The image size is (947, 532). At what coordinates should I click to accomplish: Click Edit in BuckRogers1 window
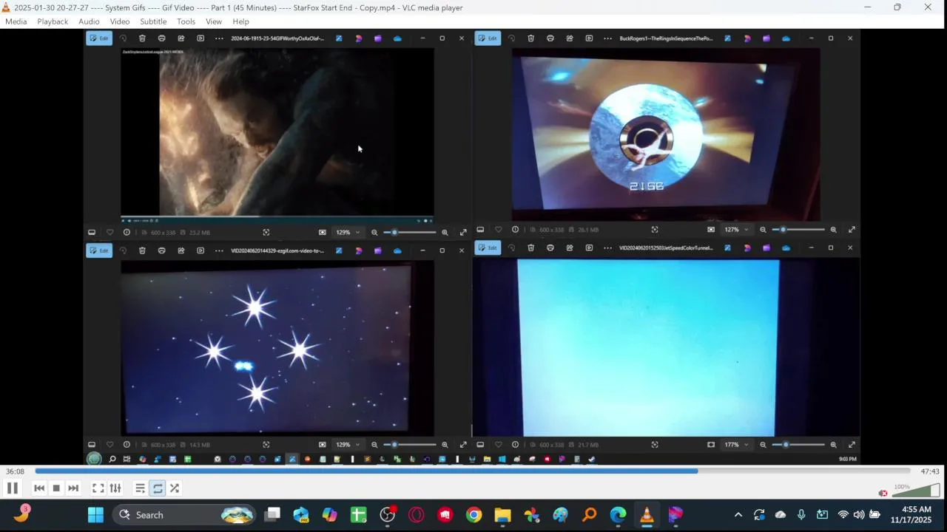point(488,38)
